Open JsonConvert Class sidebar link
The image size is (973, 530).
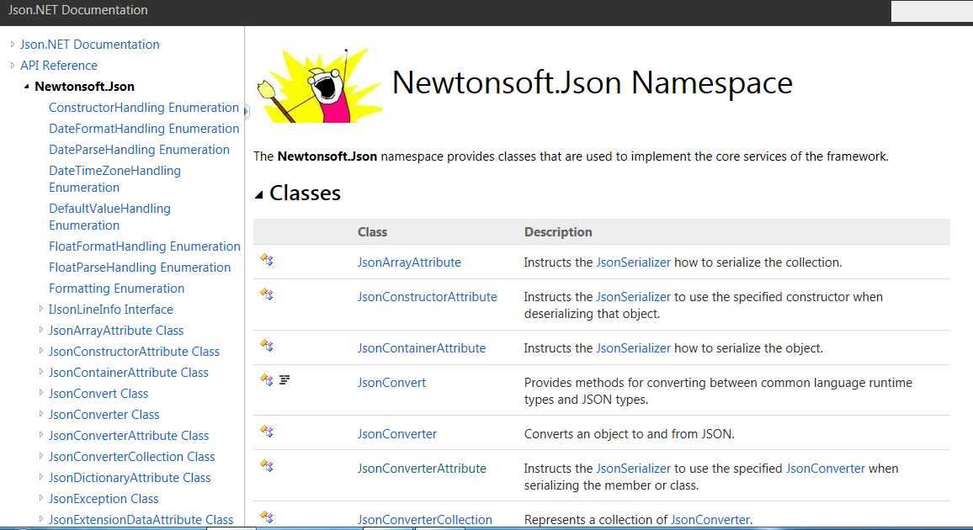point(98,395)
